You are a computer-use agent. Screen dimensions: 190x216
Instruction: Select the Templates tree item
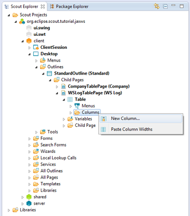coord(50,184)
